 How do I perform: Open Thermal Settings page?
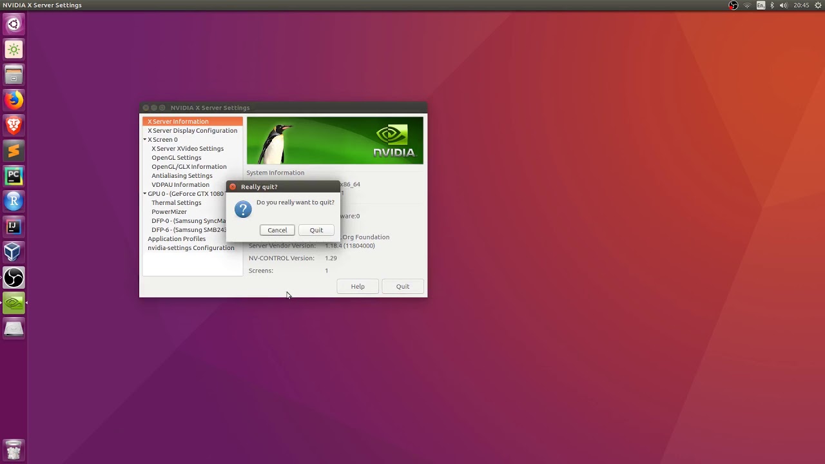pyautogui.click(x=177, y=202)
